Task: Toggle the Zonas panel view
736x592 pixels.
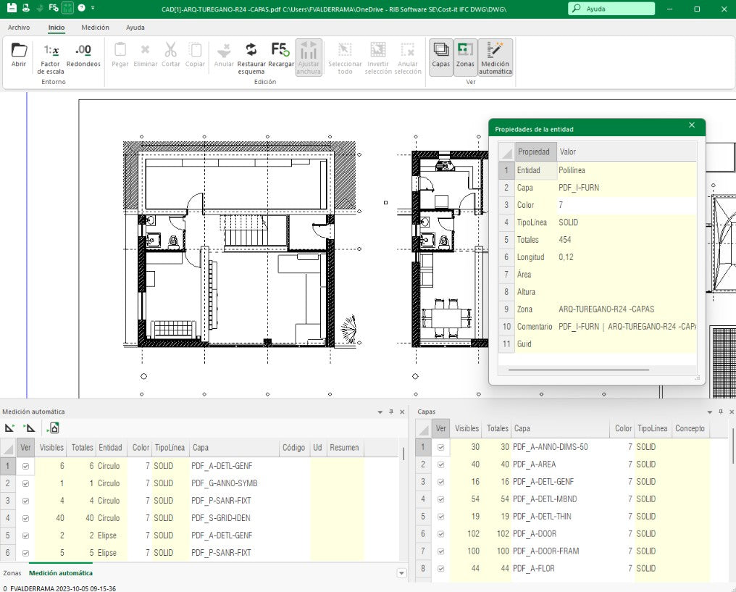Action: [465, 57]
